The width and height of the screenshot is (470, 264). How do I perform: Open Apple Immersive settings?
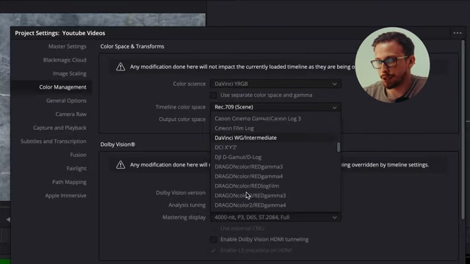[65, 196]
